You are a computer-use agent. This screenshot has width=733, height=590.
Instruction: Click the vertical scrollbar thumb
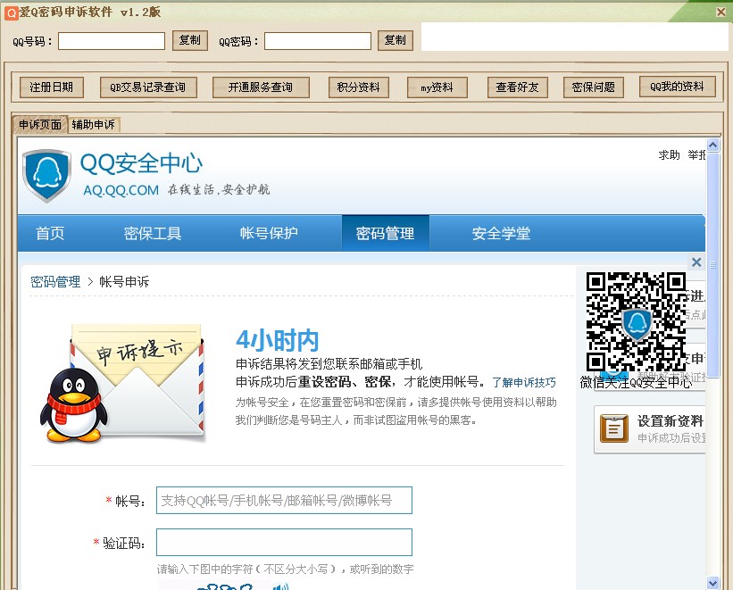tap(712, 264)
